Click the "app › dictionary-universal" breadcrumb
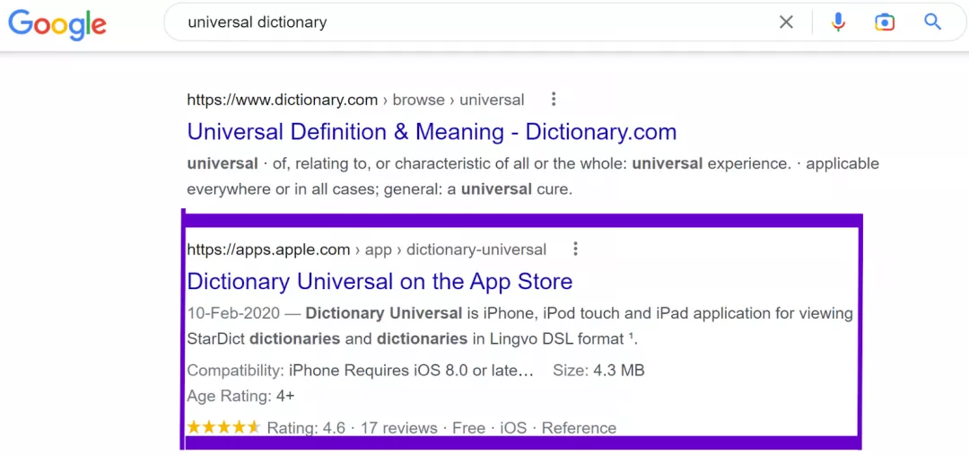 point(456,249)
